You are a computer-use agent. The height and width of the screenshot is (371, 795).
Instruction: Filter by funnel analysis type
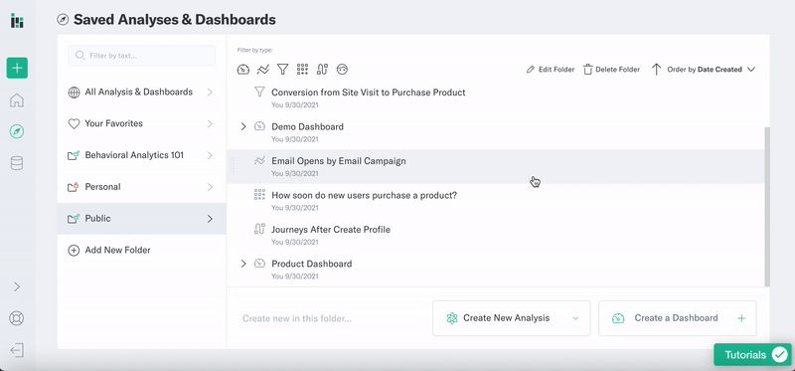point(282,70)
